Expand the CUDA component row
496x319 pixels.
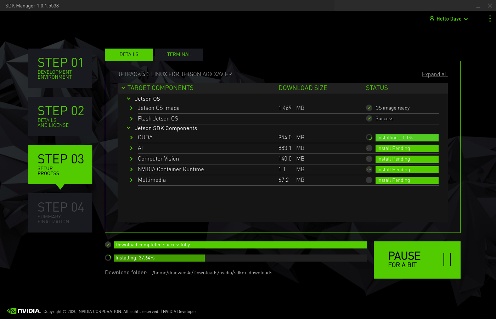pyautogui.click(x=131, y=138)
